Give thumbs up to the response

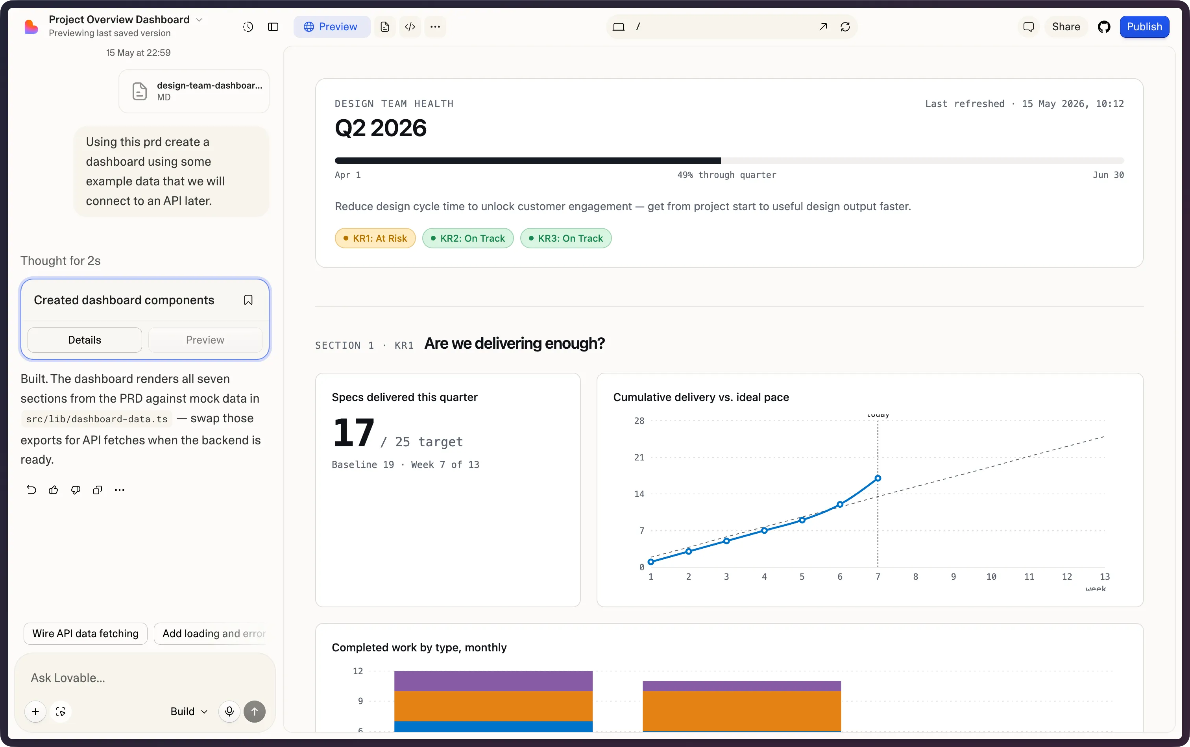click(x=54, y=490)
